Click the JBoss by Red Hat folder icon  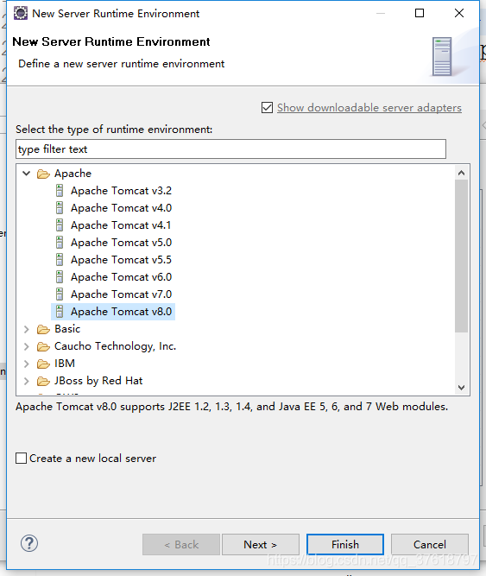tap(43, 381)
